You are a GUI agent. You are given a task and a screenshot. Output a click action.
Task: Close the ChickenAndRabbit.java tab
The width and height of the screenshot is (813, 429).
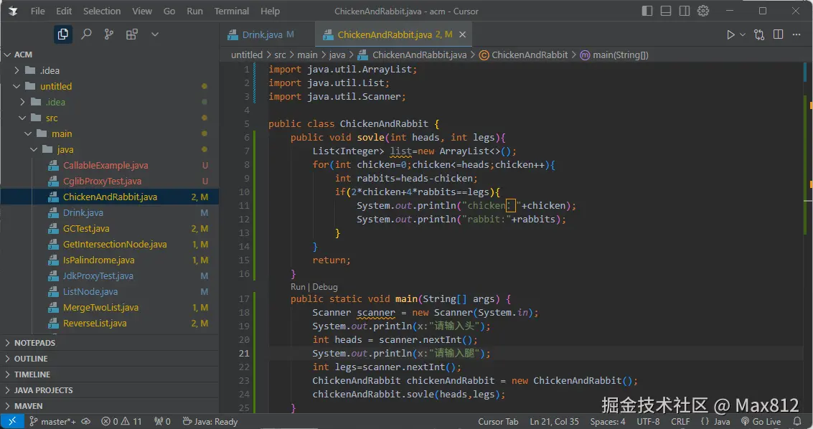click(x=463, y=34)
